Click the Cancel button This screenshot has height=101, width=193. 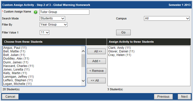10,97
